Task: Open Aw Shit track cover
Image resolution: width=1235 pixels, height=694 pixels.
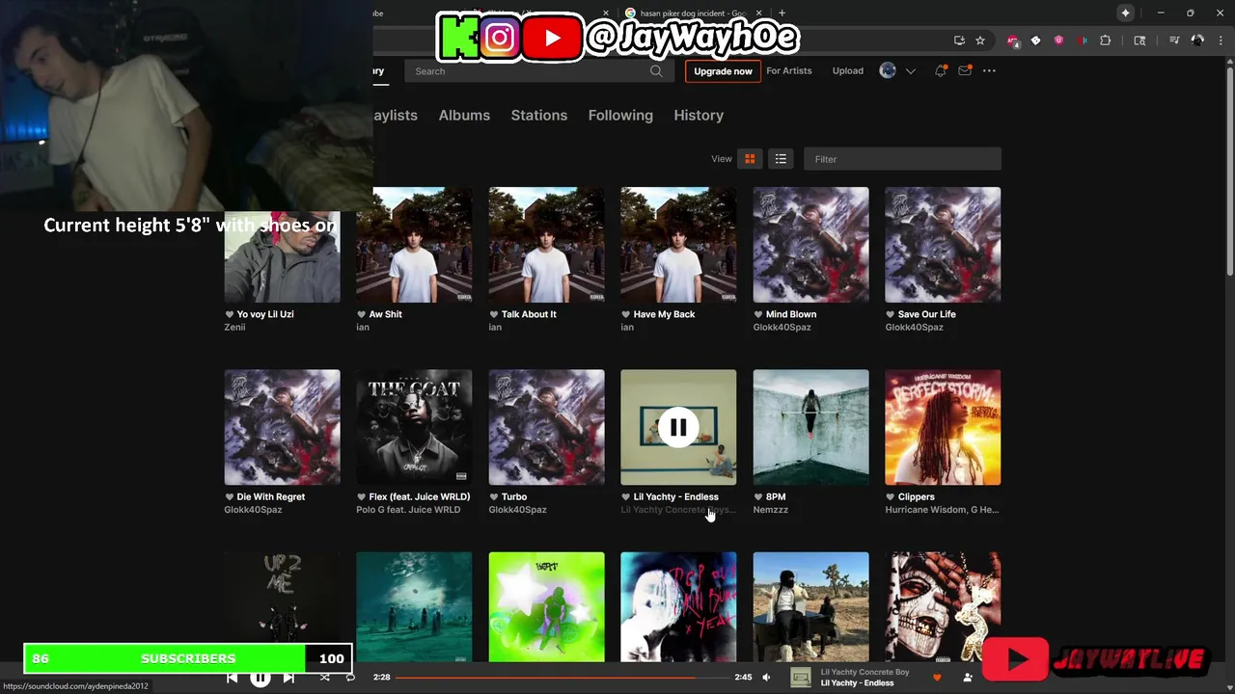Action: click(x=414, y=245)
